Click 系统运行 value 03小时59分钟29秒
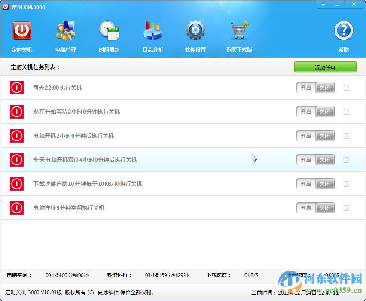Viewport: 366px width, 301px height. click(x=167, y=275)
